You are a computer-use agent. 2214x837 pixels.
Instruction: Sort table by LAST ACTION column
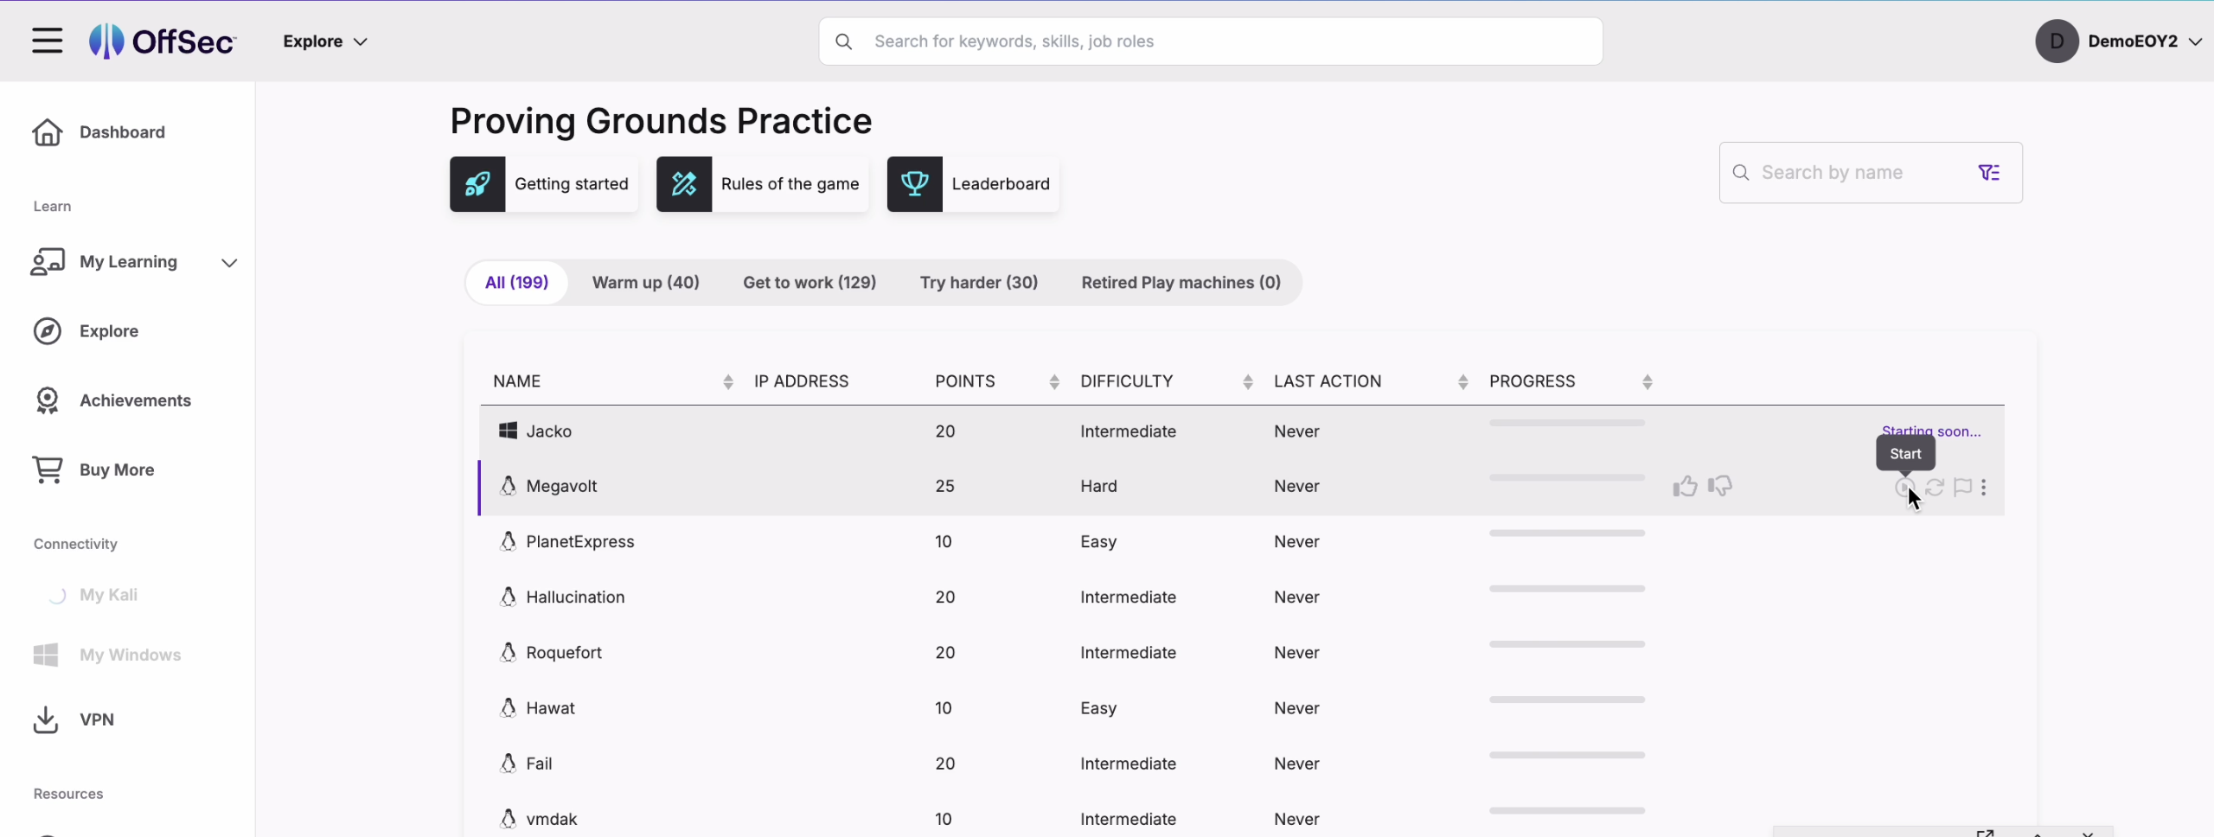click(x=1463, y=382)
